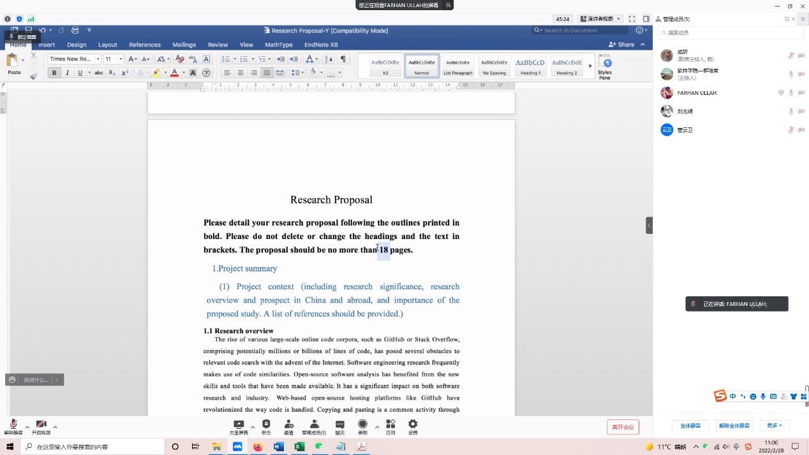Viewport: 809px width, 455px height.
Task: Click the security shield icon
Action: (266, 424)
